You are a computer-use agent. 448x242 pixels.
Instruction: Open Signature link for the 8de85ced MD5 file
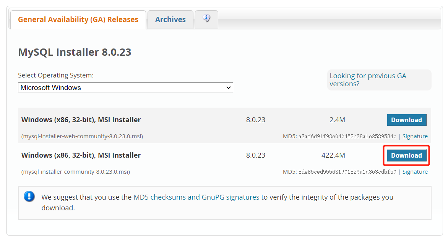point(415,172)
